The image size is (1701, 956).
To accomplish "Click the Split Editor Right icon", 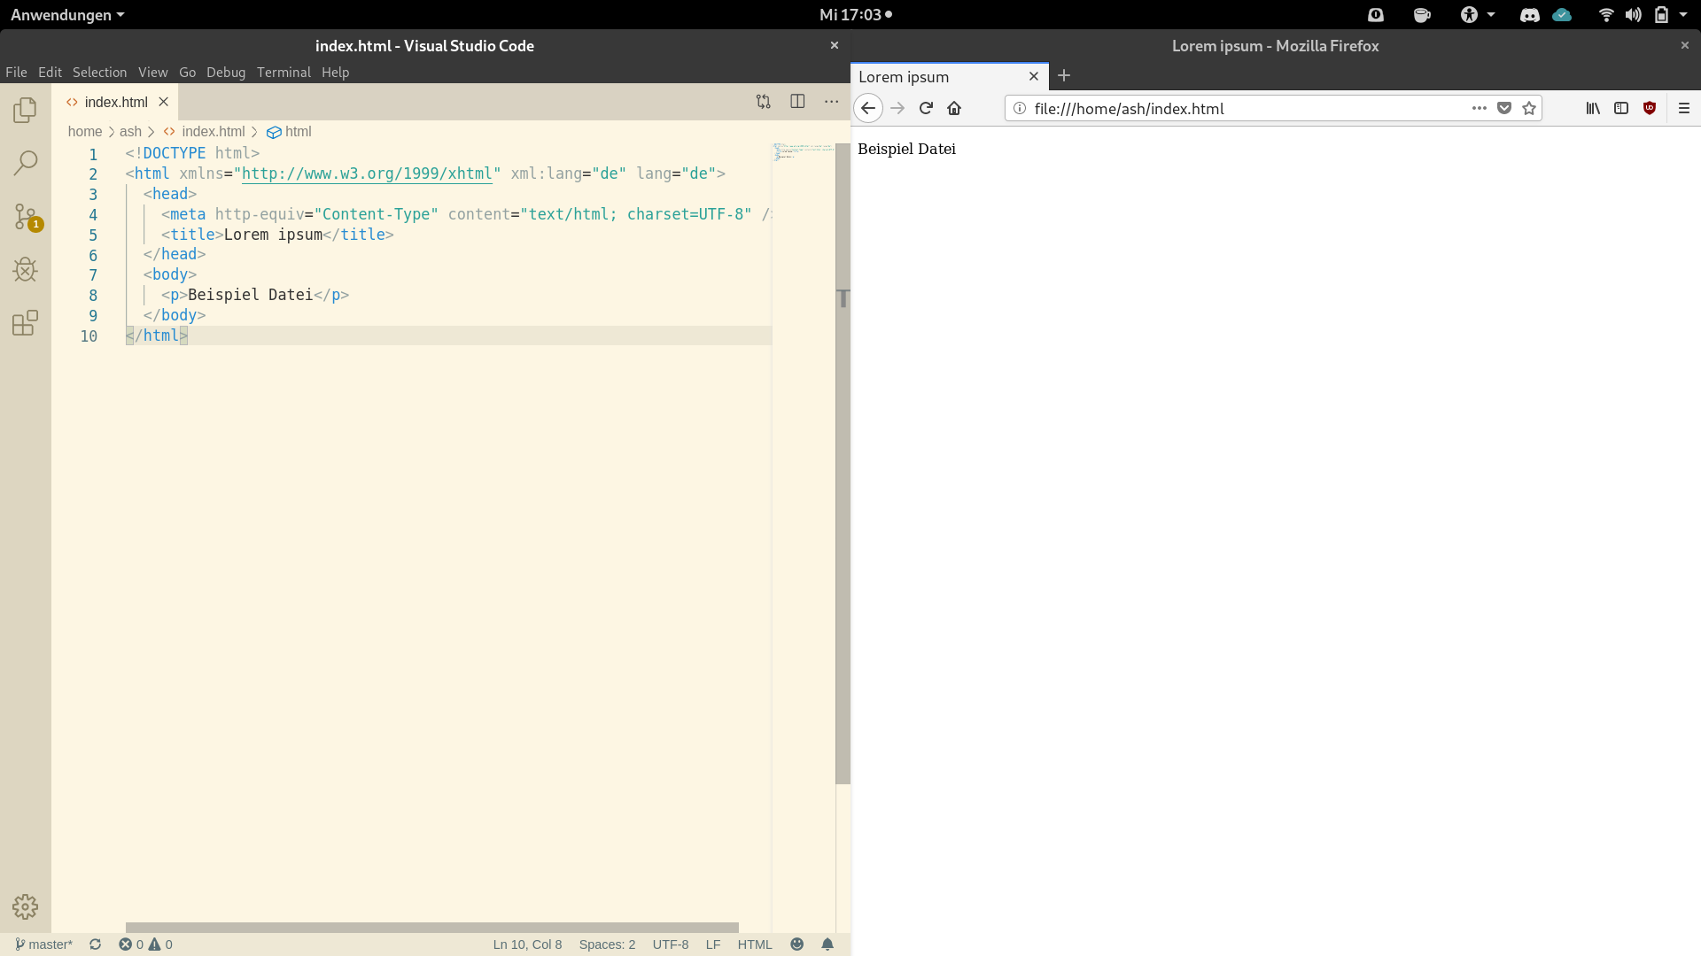I will (797, 102).
